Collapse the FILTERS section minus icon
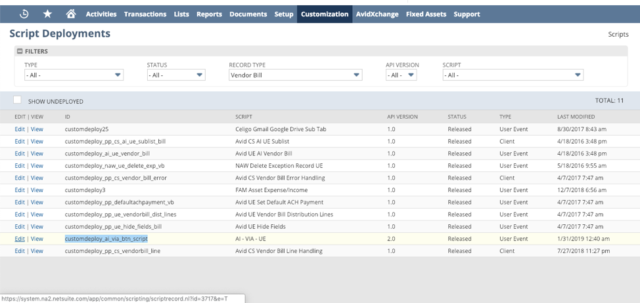Viewport: 640px width, 303px height. pos(20,51)
